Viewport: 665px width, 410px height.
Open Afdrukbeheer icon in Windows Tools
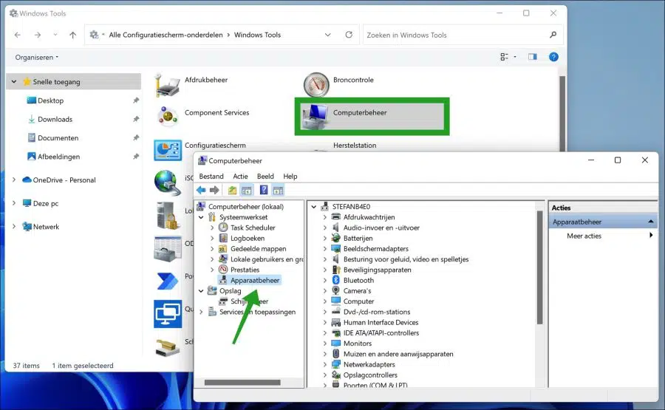(167, 84)
